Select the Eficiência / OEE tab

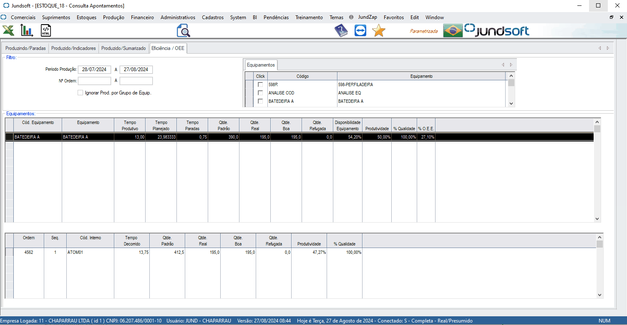168,48
